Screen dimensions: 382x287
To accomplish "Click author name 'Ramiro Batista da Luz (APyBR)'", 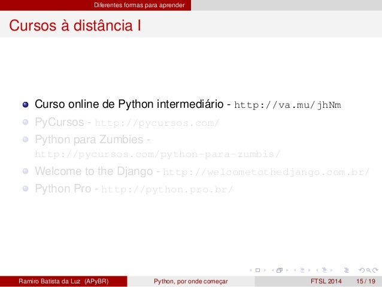I will (x=63, y=281).
